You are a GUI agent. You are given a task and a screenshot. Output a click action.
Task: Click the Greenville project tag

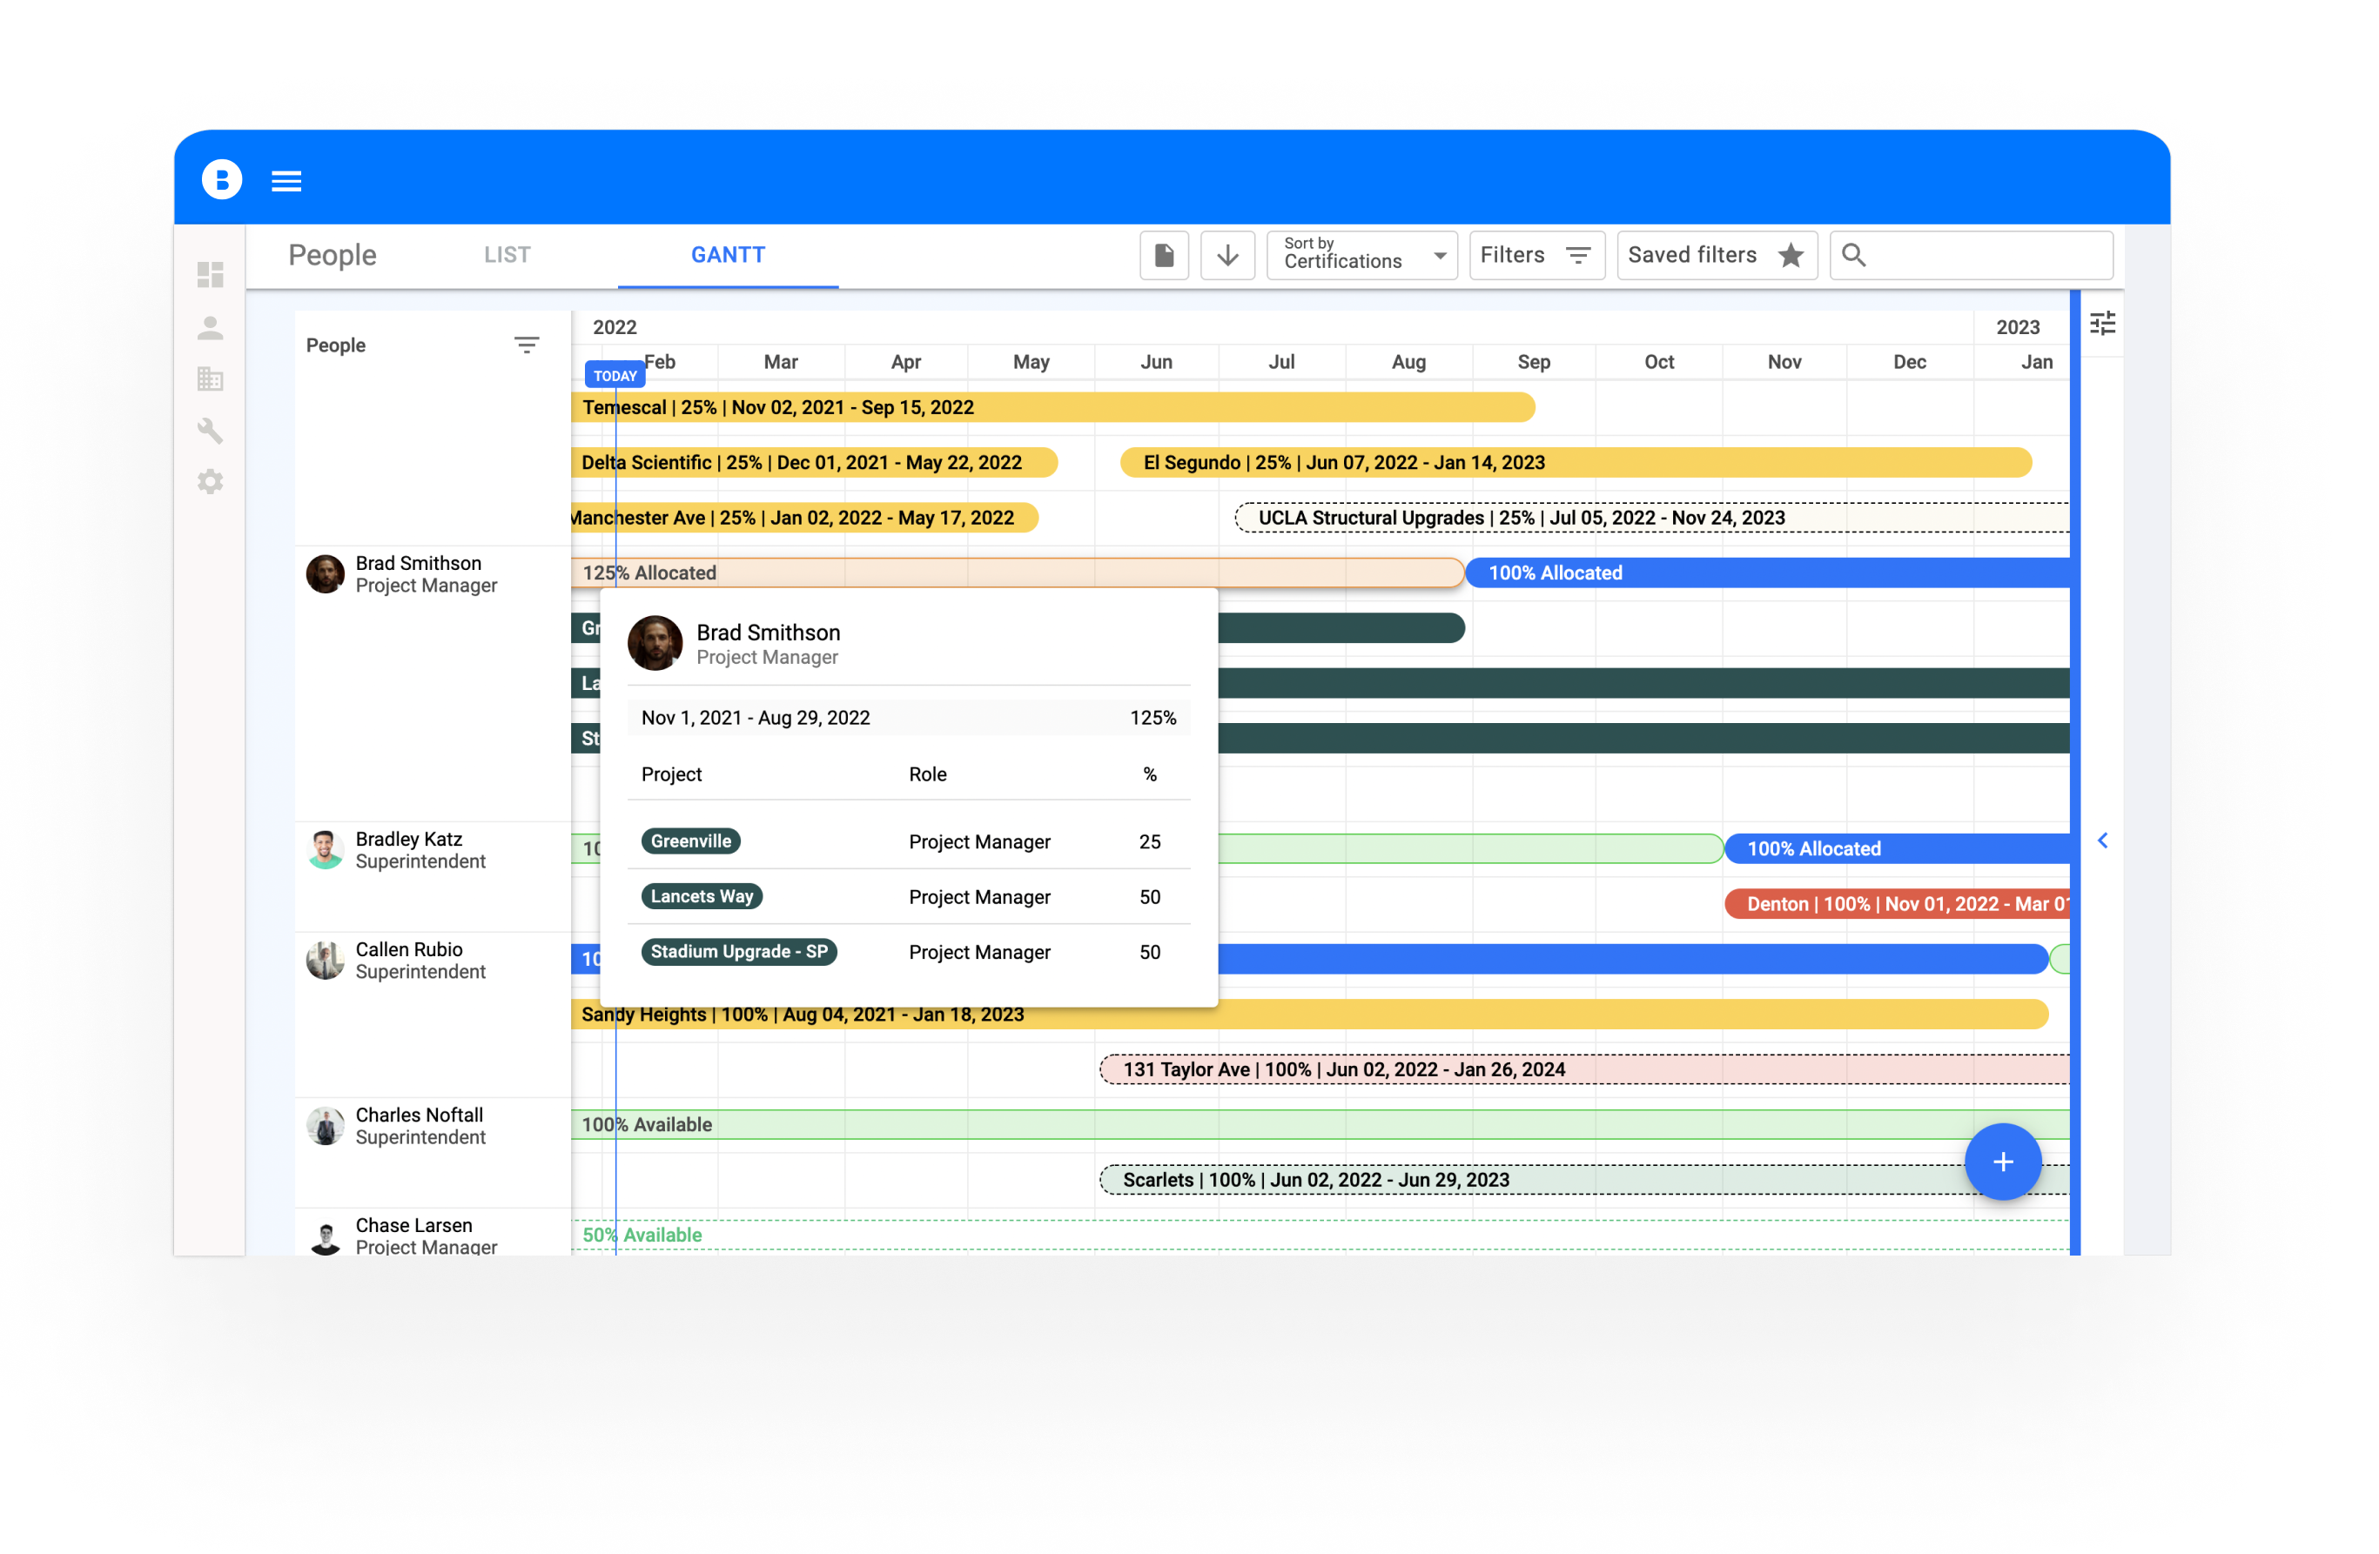[690, 841]
